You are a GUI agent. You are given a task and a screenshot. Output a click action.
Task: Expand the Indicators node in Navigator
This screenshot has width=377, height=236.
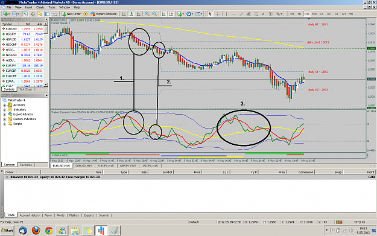(4, 110)
